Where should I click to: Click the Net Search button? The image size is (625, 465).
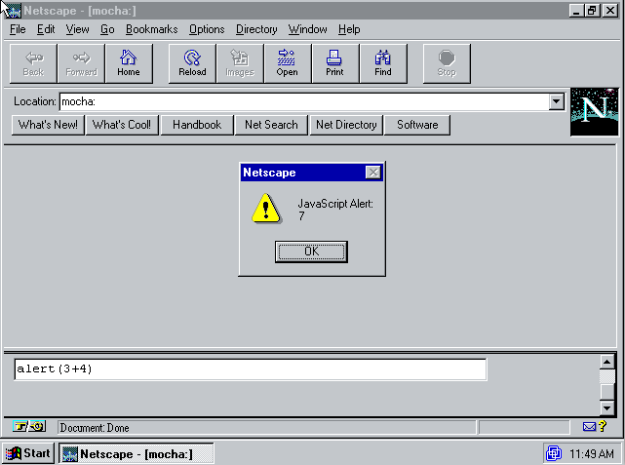[271, 125]
